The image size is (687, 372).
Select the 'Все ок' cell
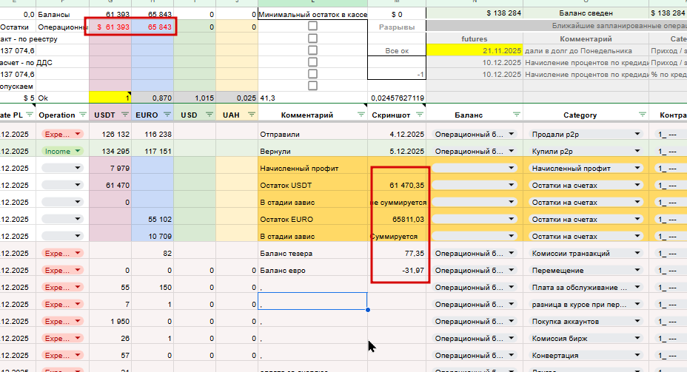coord(397,51)
